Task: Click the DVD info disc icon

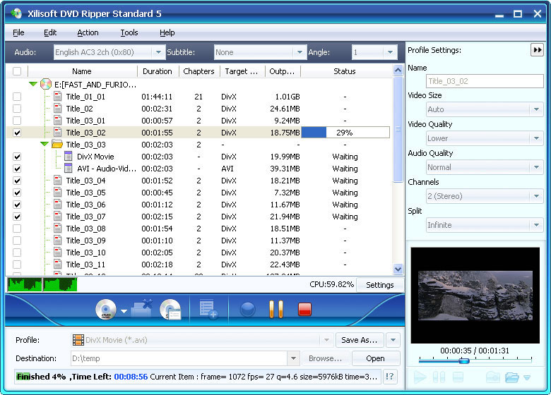Action: pos(170,309)
